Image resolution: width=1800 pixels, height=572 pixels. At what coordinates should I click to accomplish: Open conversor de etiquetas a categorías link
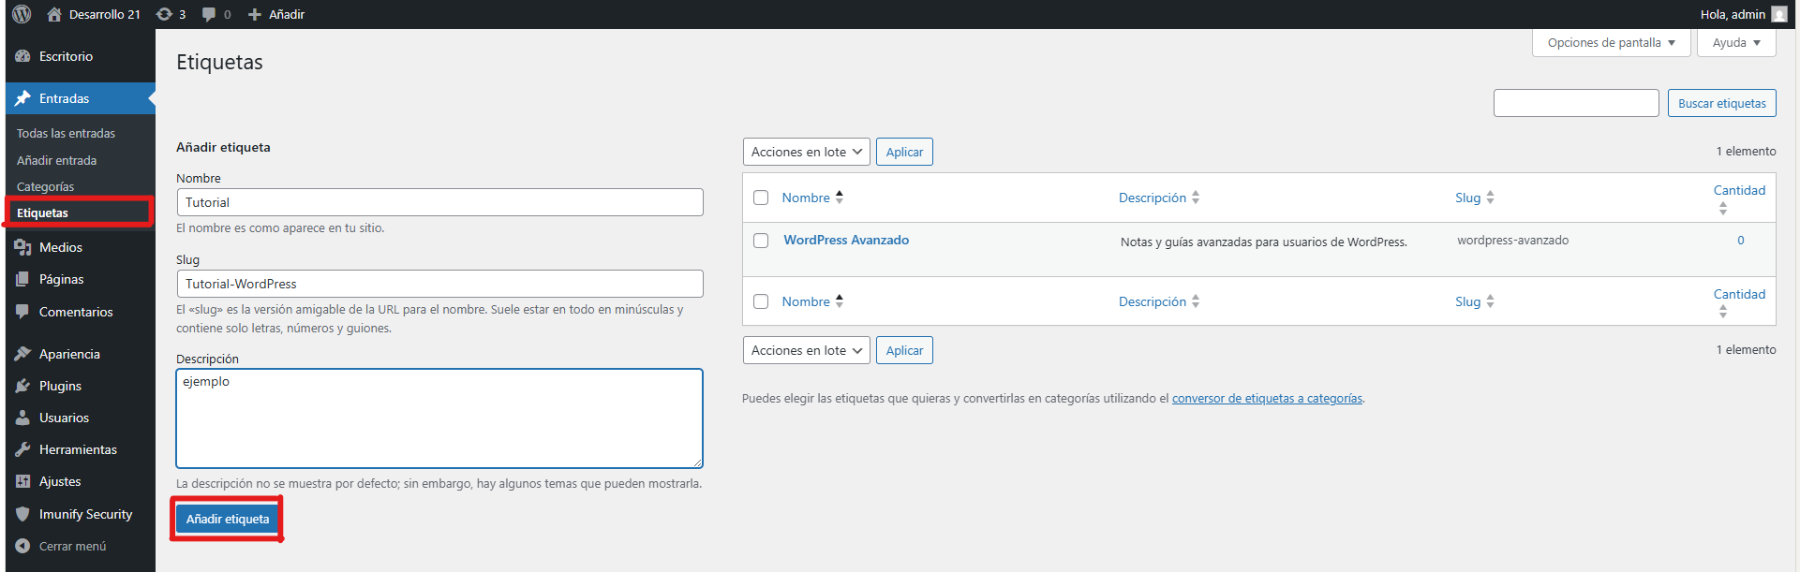[1267, 399]
